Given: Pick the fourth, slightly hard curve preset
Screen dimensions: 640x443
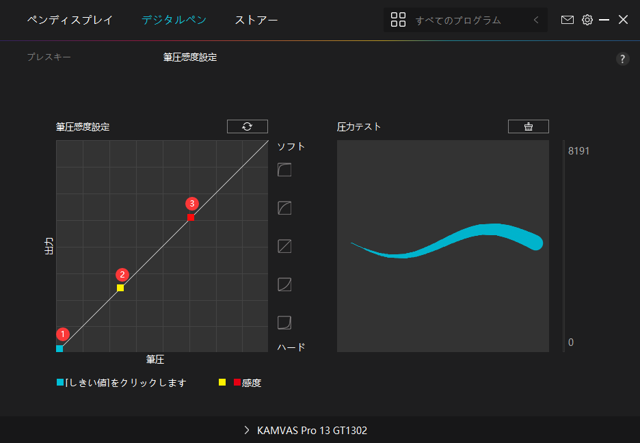Looking at the screenshot, I should click(x=284, y=284).
